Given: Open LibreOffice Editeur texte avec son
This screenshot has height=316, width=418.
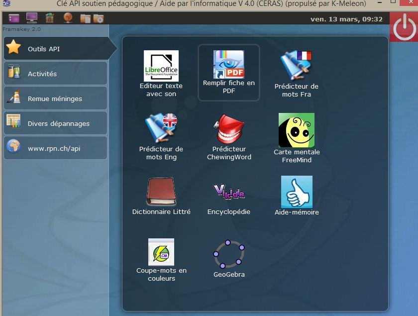Looking at the screenshot, I should tap(161, 66).
